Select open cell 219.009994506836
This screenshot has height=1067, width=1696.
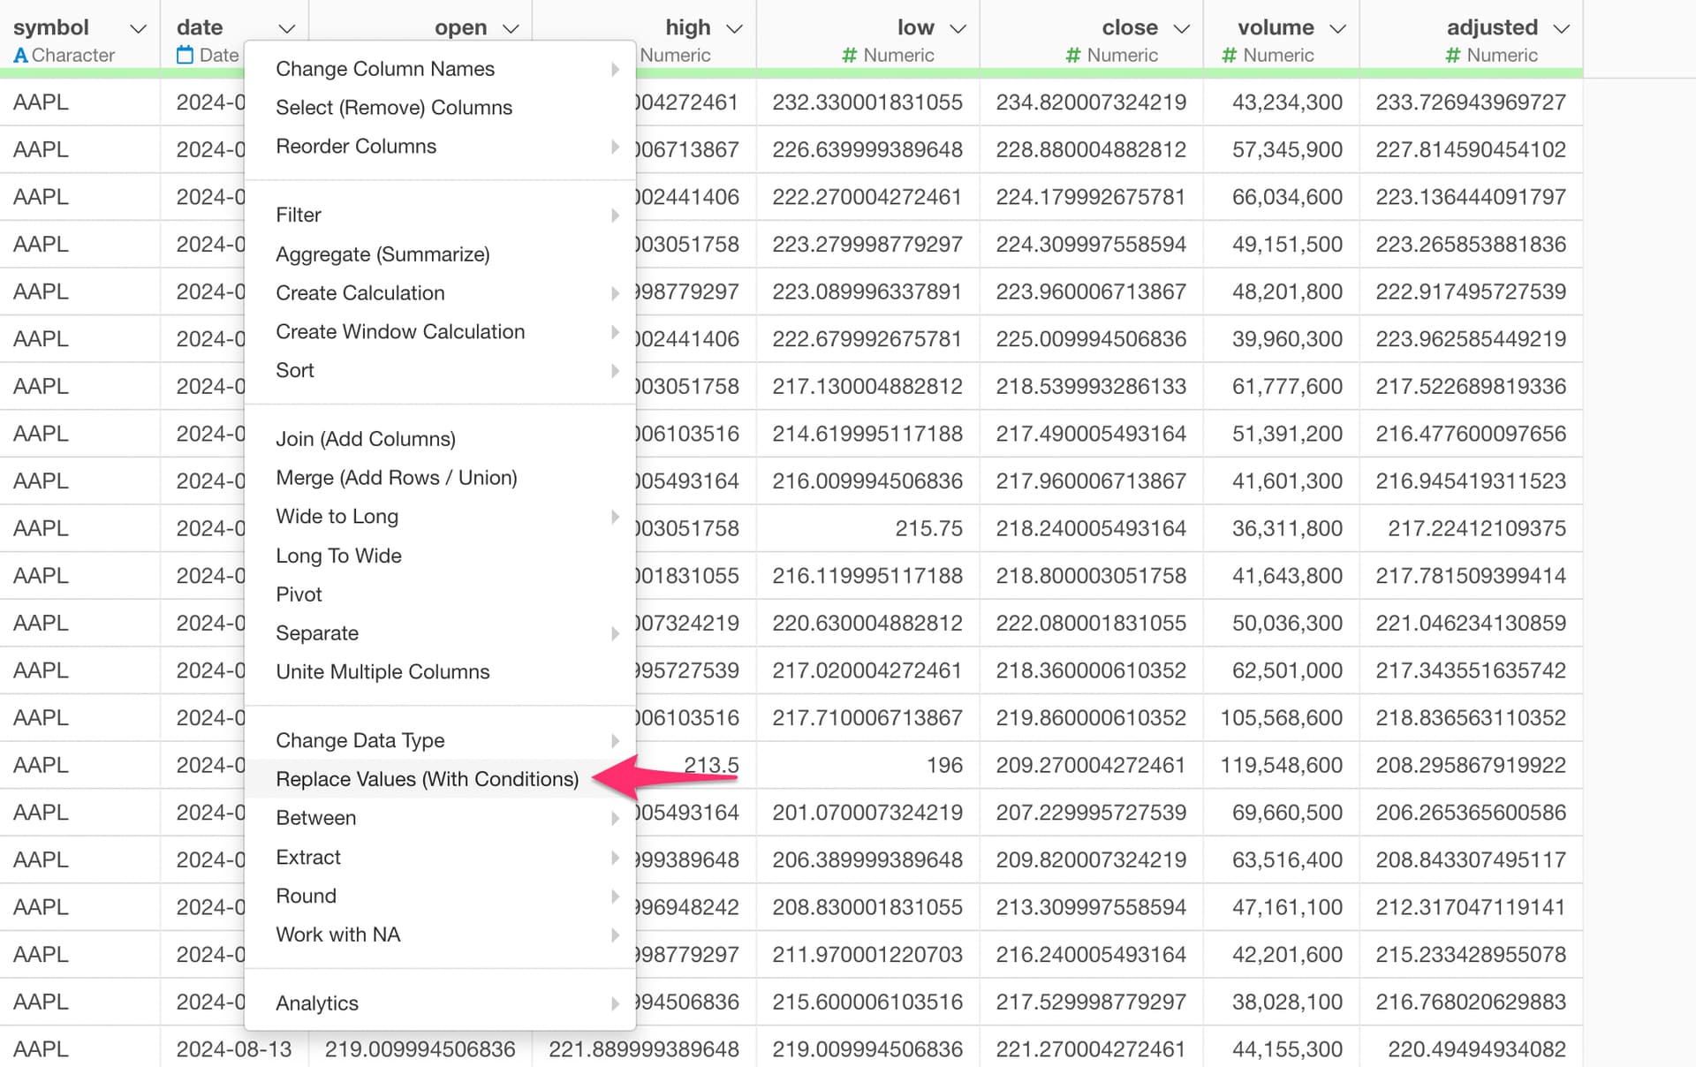(420, 1049)
